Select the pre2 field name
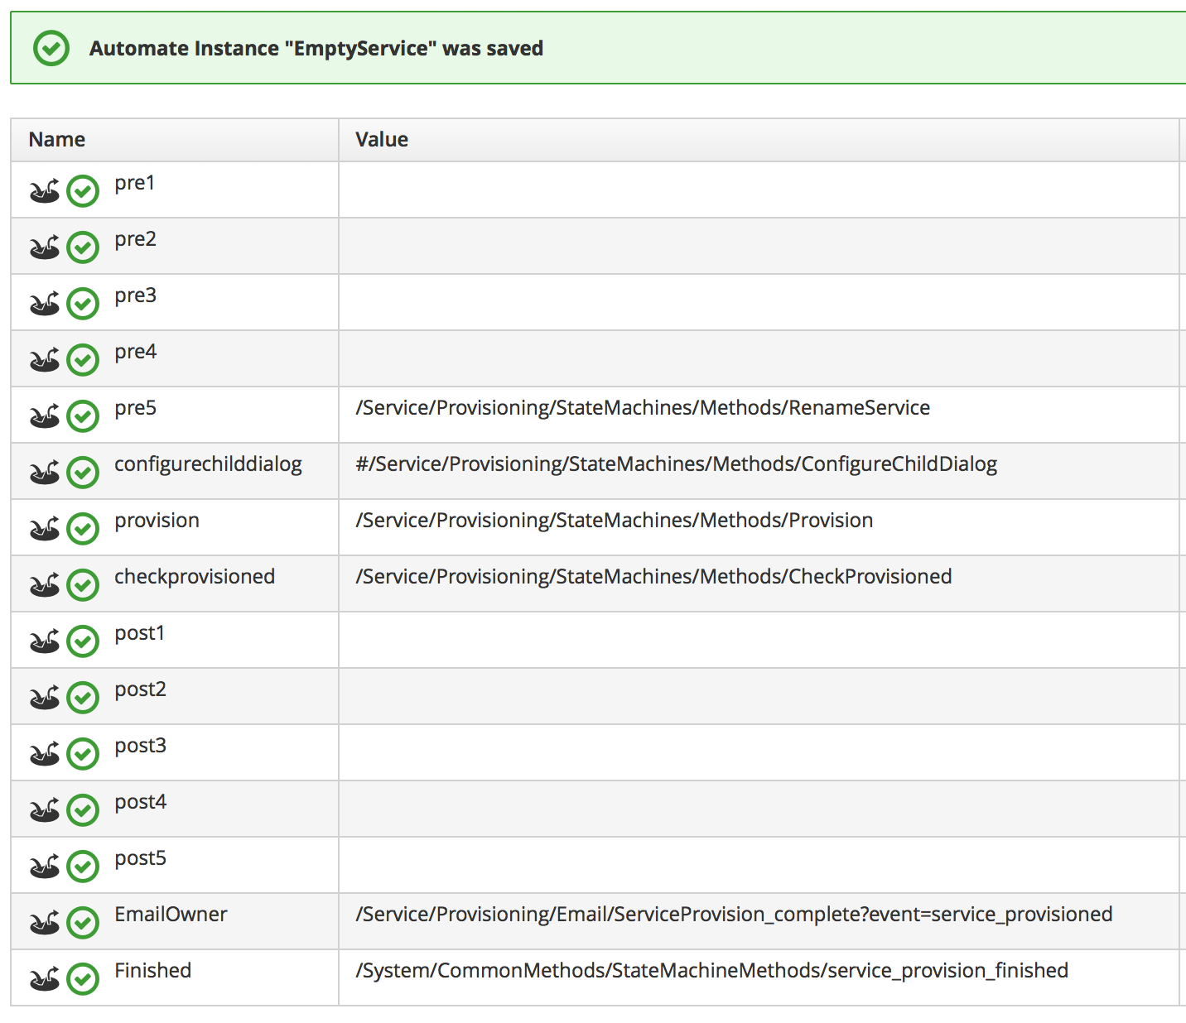Viewport: 1186px width, 1023px height. [x=135, y=239]
